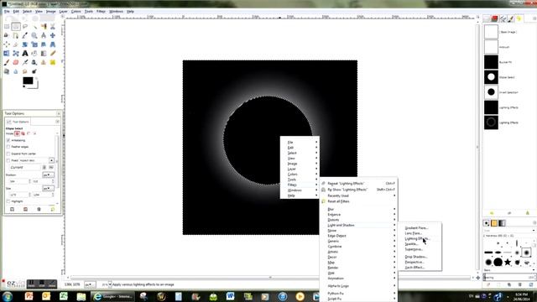The width and height of the screenshot is (537, 302).
Task: Select the Flip tool
Action: pos(7,53)
